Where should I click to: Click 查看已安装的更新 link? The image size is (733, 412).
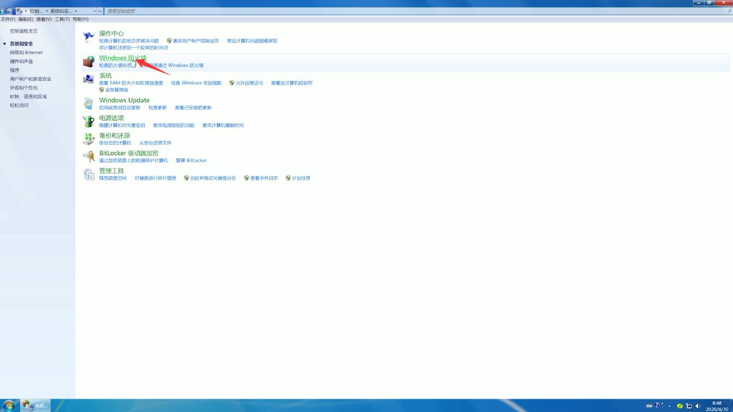coord(193,108)
